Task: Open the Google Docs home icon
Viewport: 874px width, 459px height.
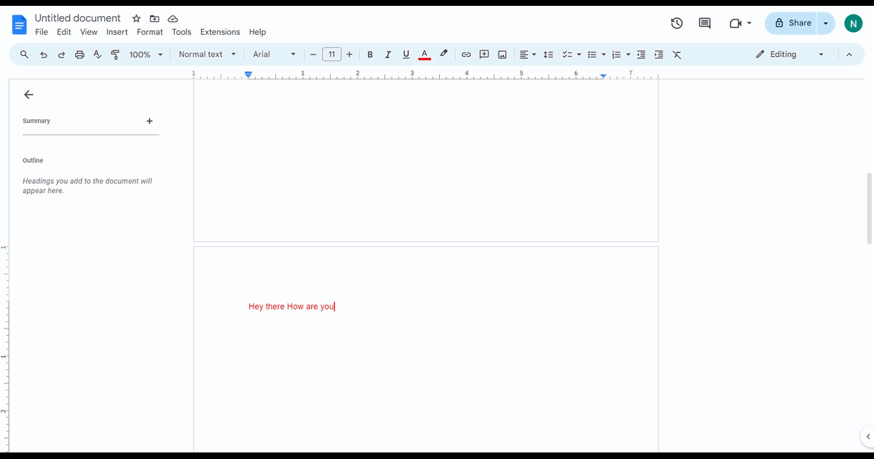Action: (x=20, y=25)
